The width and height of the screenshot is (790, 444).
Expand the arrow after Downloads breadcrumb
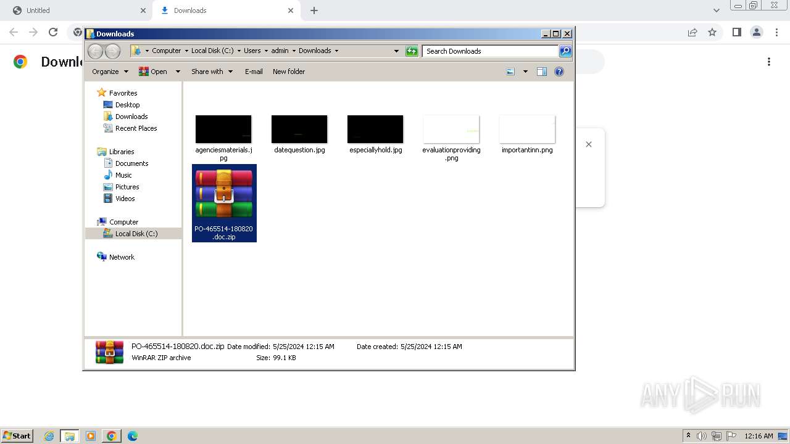(336, 51)
